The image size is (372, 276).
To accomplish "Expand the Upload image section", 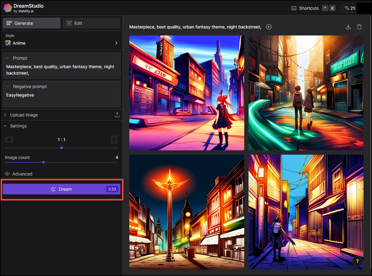I will (24, 115).
